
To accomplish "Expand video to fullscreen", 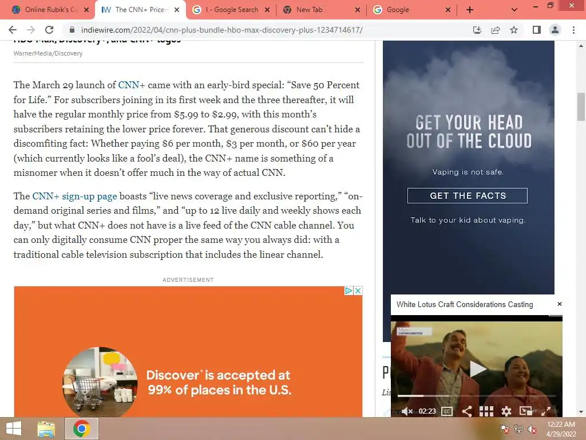I will [546, 411].
